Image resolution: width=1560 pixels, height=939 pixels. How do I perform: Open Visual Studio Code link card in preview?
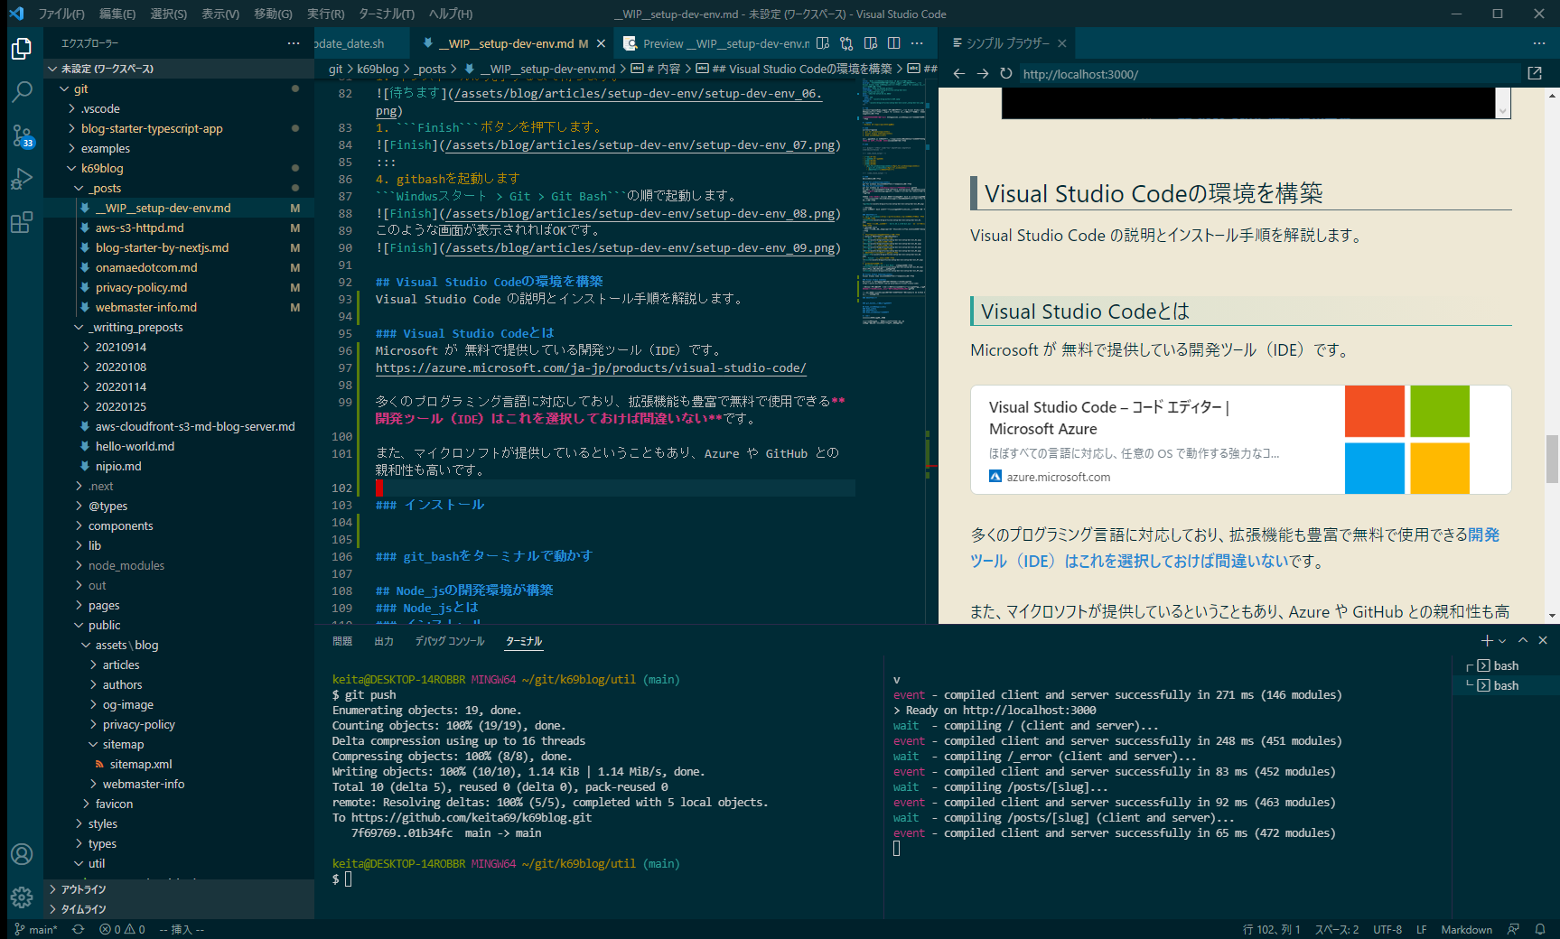tap(1240, 440)
